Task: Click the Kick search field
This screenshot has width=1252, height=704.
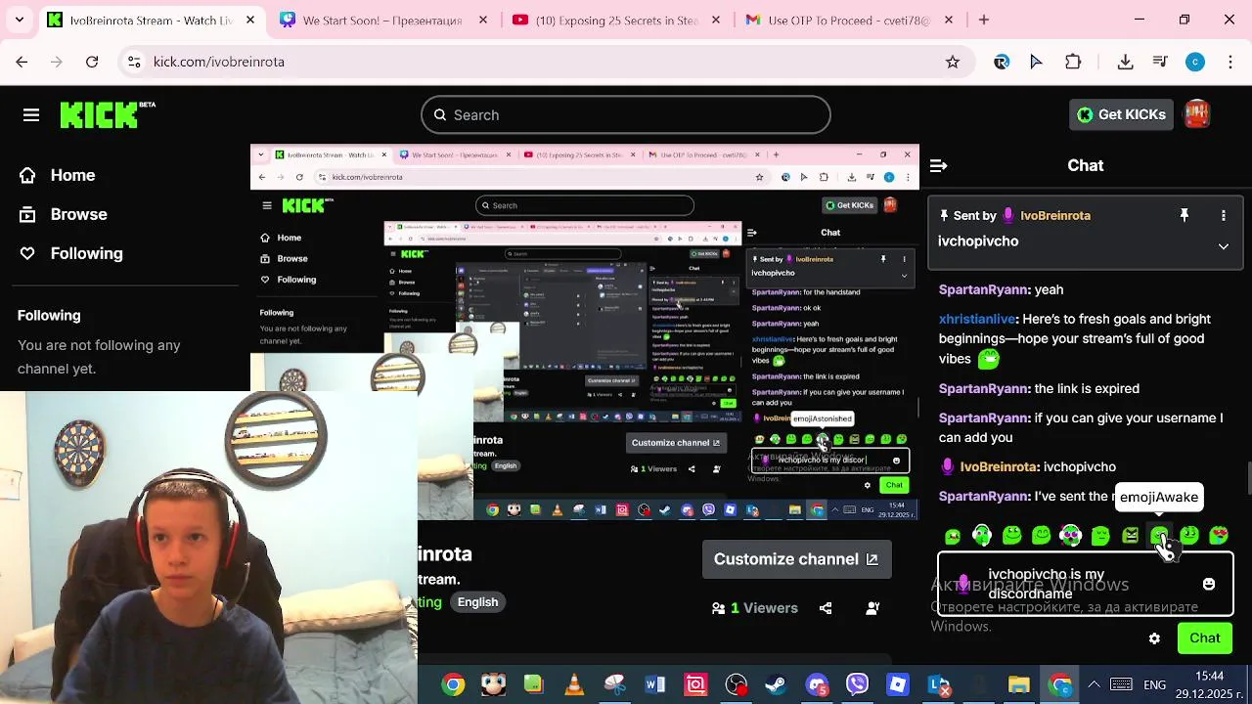Action: click(626, 115)
